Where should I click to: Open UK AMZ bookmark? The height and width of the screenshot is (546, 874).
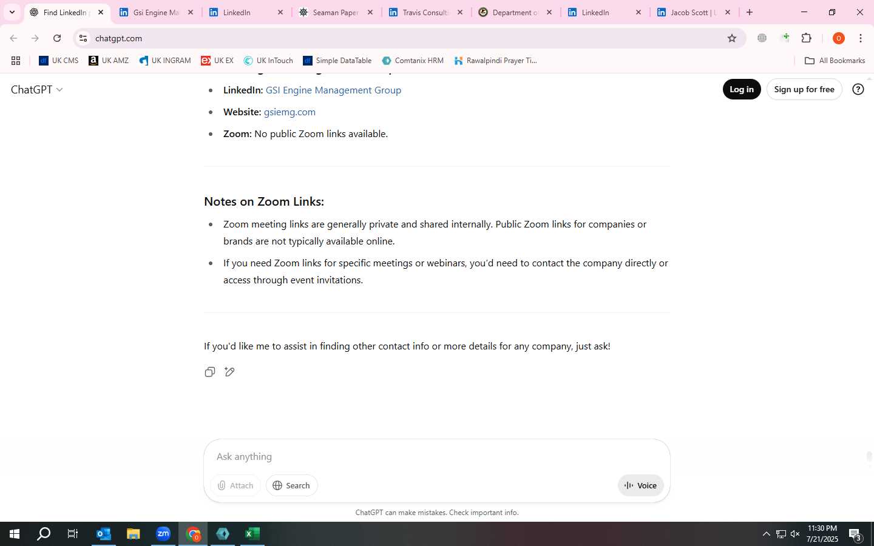click(109, 61)
